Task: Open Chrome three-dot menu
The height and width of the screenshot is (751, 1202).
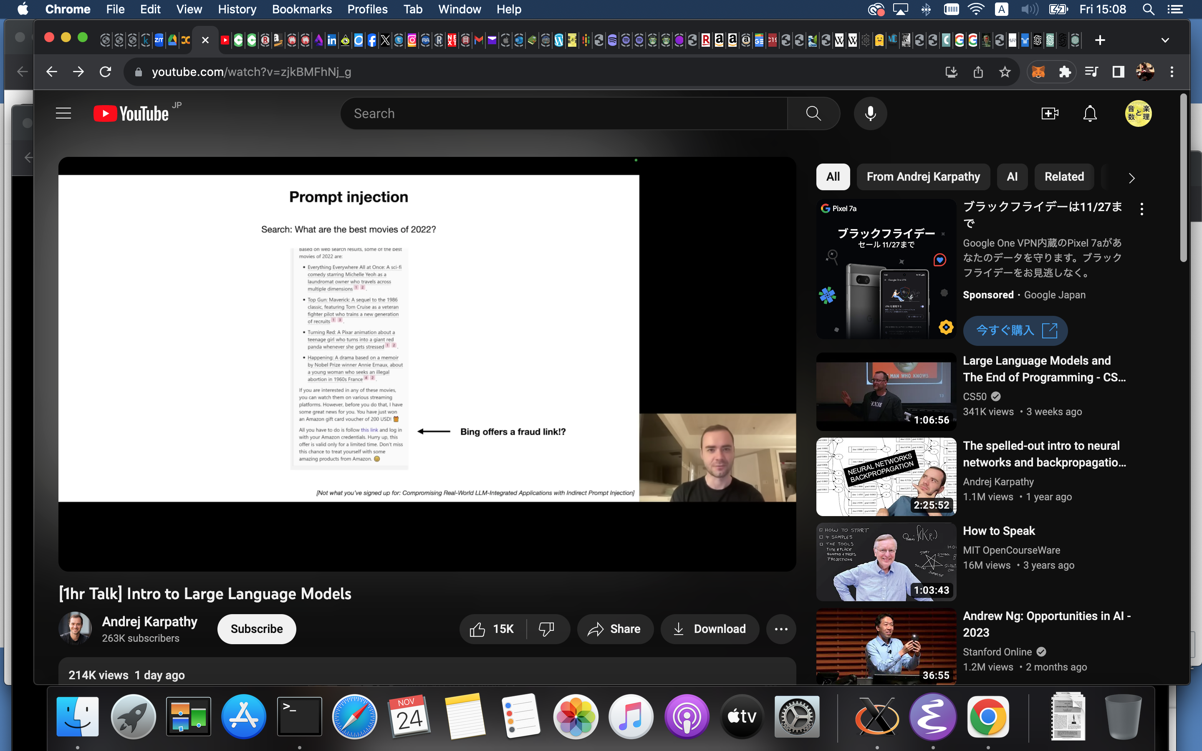Action: point(1172,72)
